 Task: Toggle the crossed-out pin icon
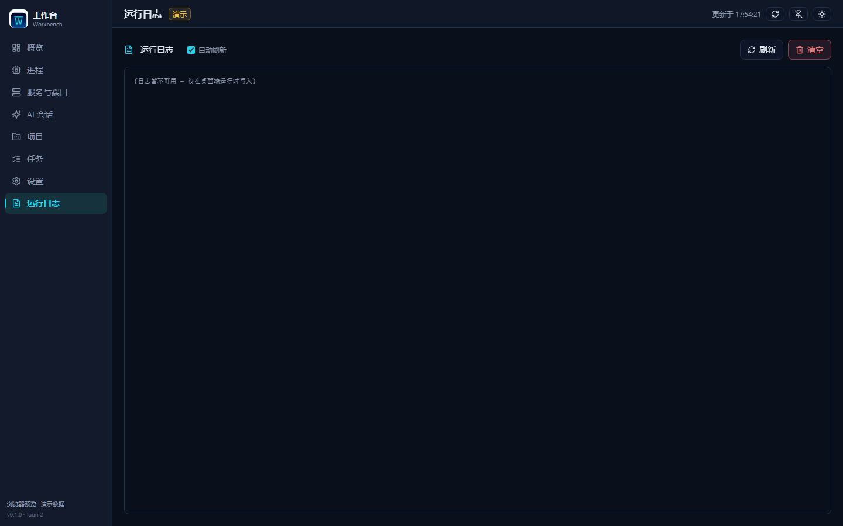(x=799, y=14)
